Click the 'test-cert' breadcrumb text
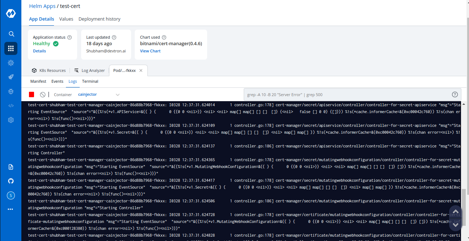 point(70,6)
